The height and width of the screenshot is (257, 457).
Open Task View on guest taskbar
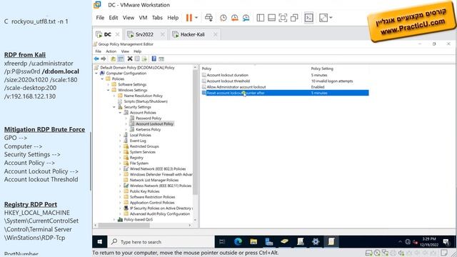(222, 242)
